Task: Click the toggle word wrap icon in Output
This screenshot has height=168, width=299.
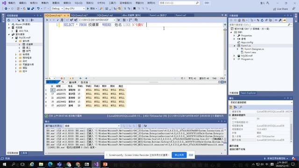Action: pyautogui.click(x=145, y=126)
